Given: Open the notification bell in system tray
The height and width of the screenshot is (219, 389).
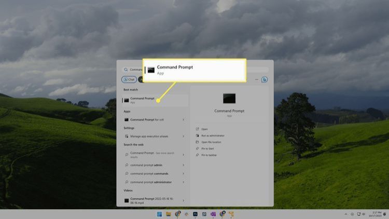Looking at the screenshot, I should click(384, 214).
